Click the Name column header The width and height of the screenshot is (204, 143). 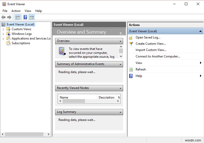tap(77, 97)
